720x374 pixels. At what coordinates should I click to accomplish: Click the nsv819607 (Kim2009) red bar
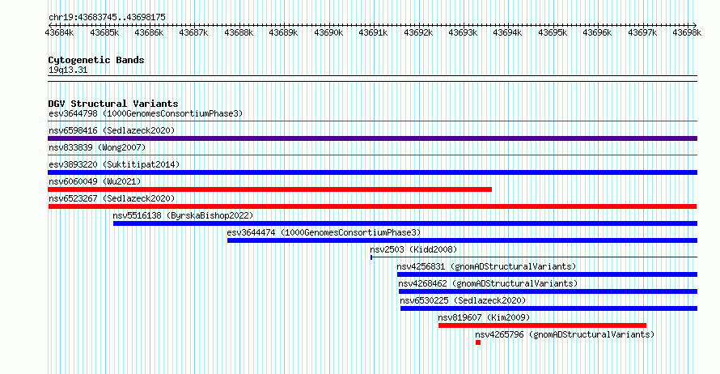[x=542, y=325]
